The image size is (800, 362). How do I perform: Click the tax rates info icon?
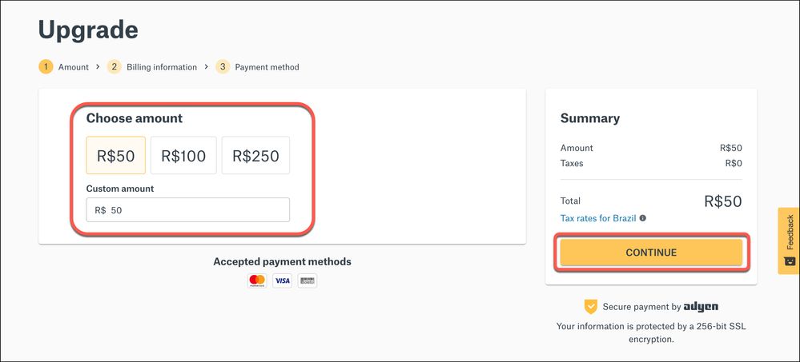(x=643, y=218)
